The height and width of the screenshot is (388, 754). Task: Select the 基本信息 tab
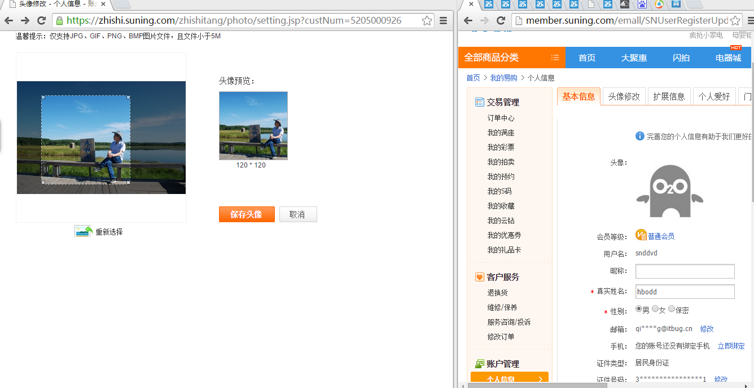578,96
